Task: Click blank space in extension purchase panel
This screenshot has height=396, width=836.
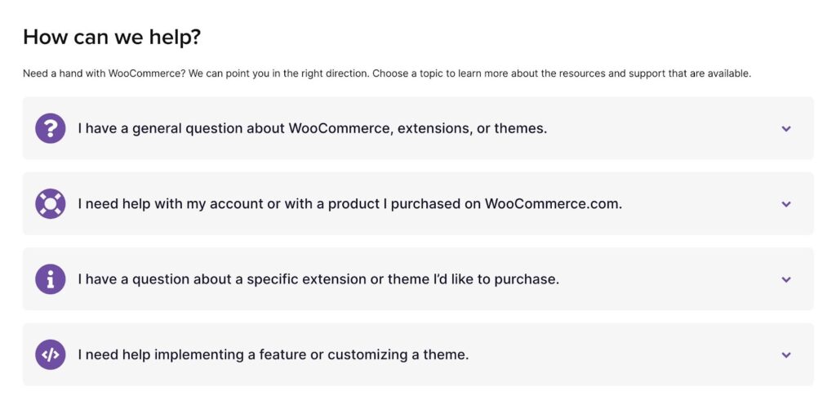Action: tap(669, 279)
